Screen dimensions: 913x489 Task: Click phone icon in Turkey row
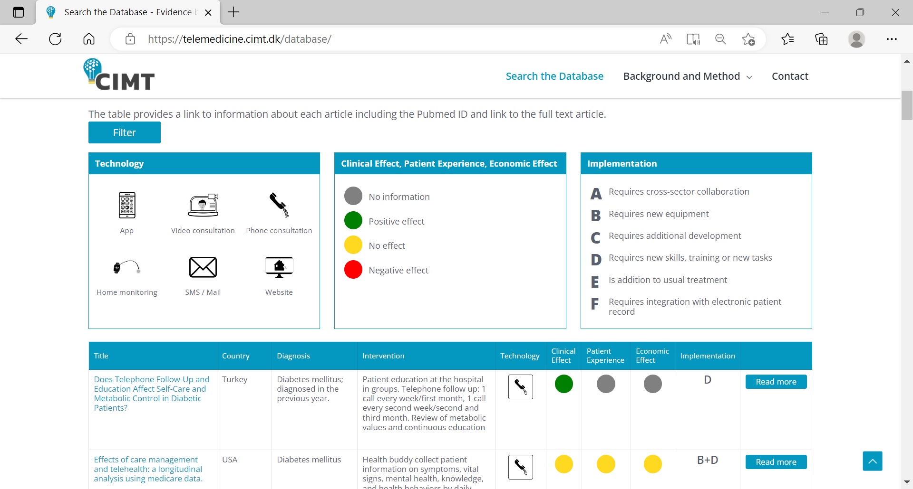tap(521, 387)
